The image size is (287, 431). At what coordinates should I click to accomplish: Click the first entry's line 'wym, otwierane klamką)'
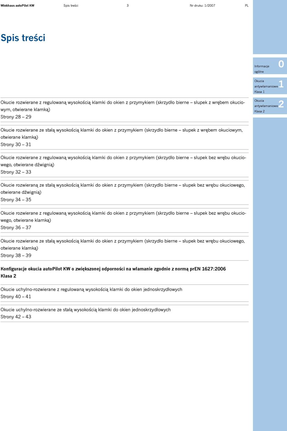(25, 110)
